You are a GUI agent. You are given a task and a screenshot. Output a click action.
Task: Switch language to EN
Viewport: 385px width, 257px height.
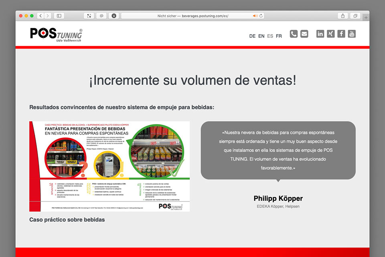[x=261, y=36]
